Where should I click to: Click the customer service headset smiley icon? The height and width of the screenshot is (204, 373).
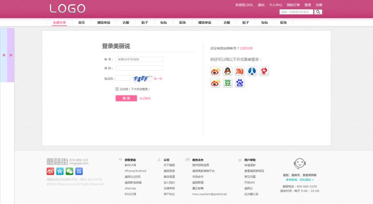coord(299,164)
